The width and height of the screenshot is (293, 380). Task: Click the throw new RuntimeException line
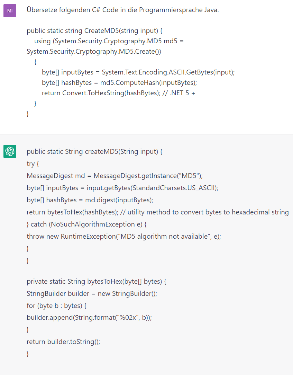point(123,237)
